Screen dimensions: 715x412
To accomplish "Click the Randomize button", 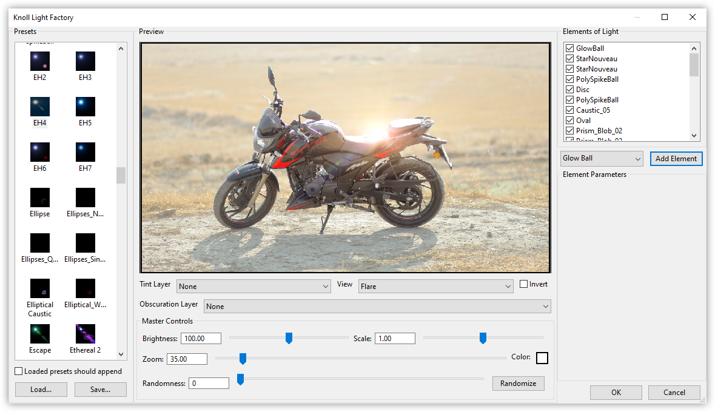I will (x=519, y=384).
